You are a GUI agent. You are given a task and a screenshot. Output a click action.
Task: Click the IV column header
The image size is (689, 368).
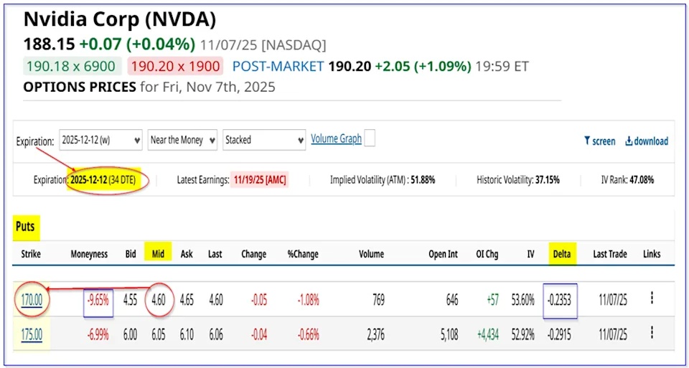530,254
